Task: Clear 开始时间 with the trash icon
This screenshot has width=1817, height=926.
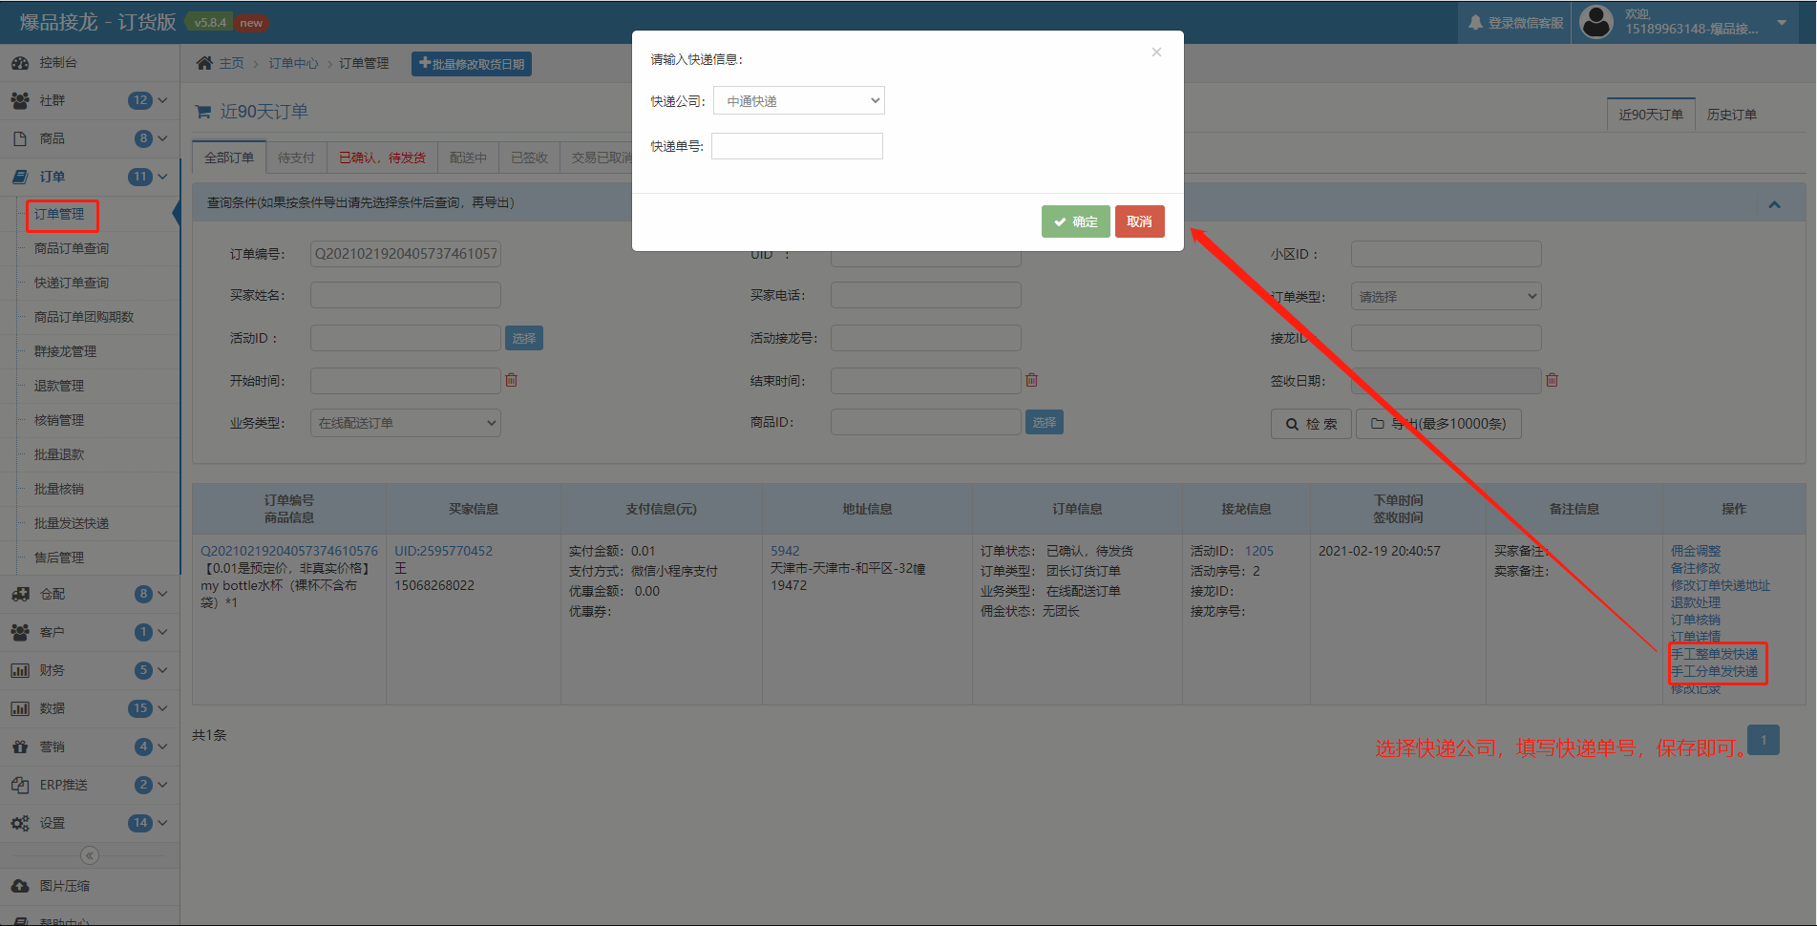Action: pyautogui.click(x=512, y=380)
